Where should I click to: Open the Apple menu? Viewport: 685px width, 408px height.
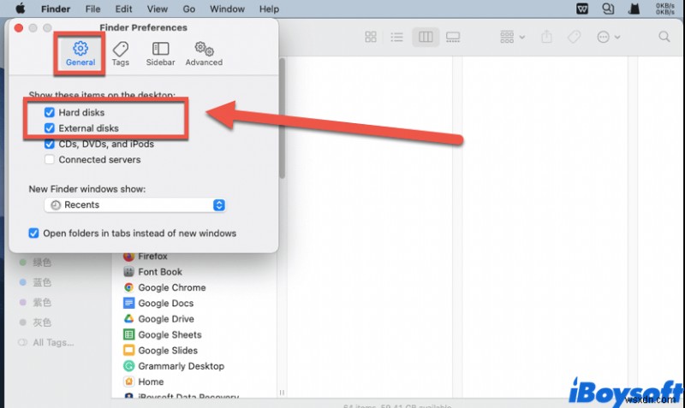(20, 9)
